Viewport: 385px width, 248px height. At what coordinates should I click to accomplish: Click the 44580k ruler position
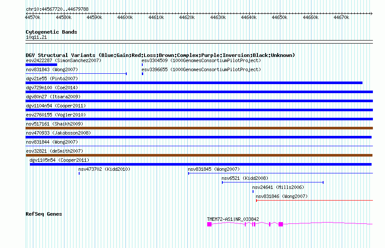[x=64, y=17]
